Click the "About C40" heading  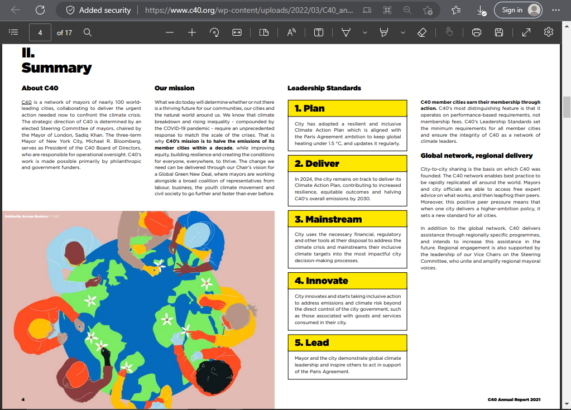tap(40, 88)
